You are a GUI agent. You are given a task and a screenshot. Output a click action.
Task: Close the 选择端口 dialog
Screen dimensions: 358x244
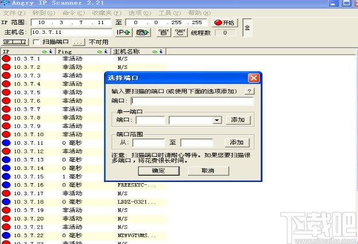(253, 78)
